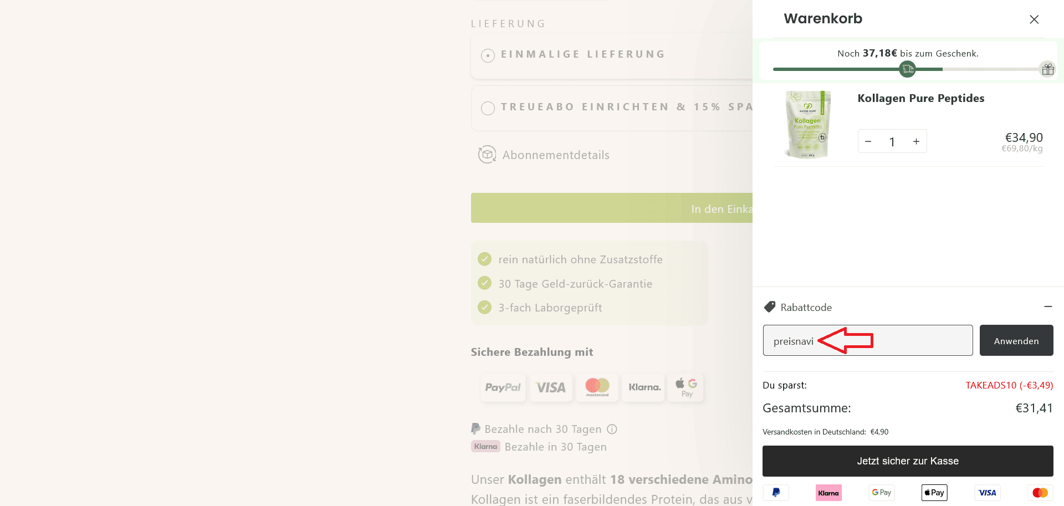Click the truck marker on the gift progress bar

tap(907, 69)
